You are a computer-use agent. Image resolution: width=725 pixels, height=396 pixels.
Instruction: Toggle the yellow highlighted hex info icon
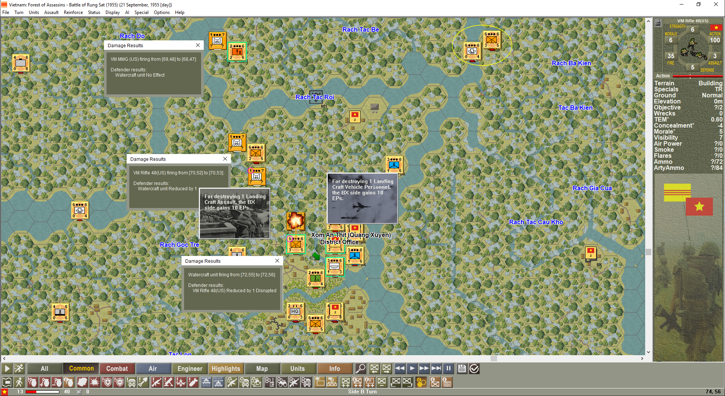pyautogui.click(x=421, y=382)
